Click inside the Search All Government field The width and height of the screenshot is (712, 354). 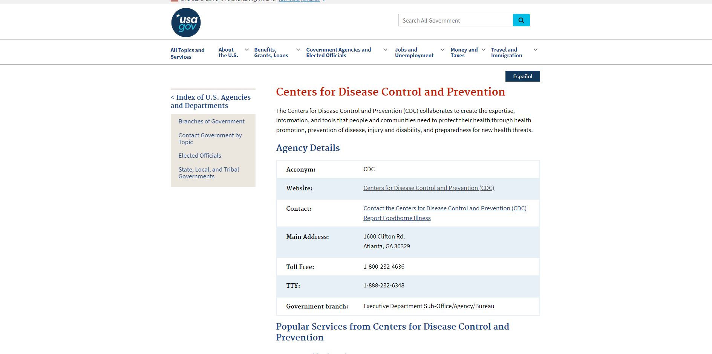455,20
